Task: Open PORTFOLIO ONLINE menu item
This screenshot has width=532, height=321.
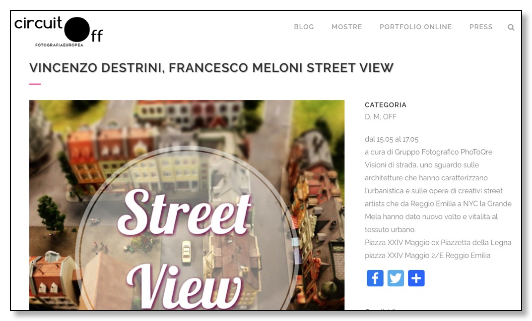Action: point(416,27)
